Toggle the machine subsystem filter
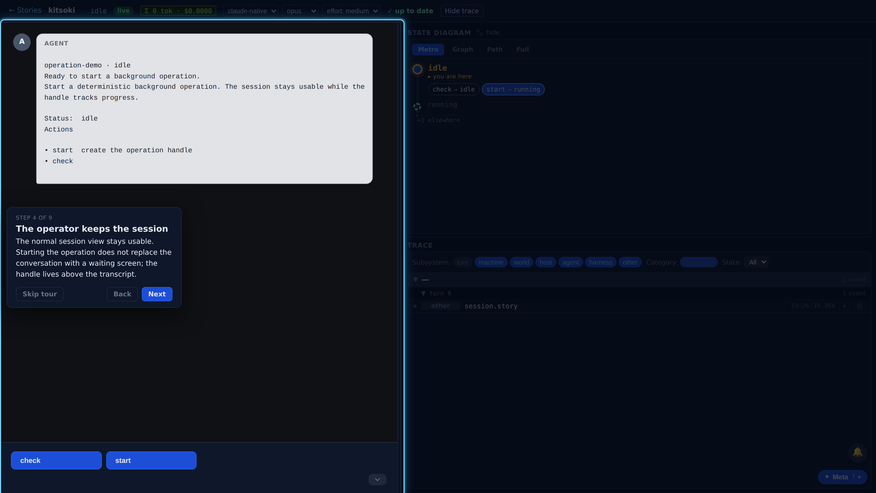 (x=491, y=262)
